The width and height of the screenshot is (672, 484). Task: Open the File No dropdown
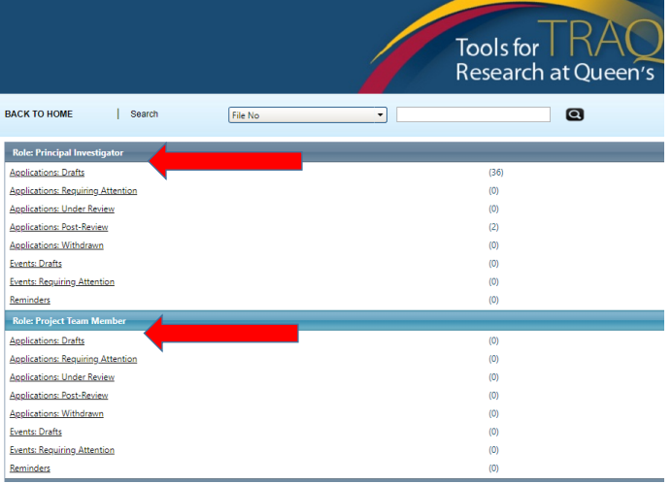click(307, 115)
